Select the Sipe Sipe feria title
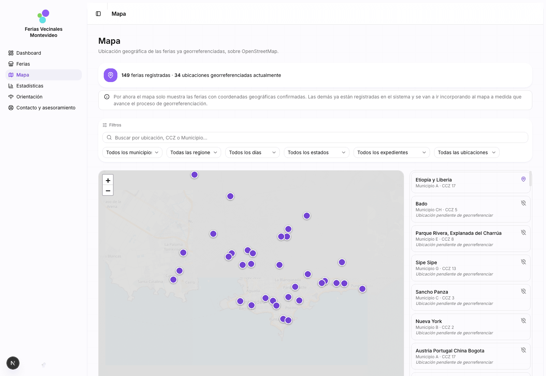 426,263
